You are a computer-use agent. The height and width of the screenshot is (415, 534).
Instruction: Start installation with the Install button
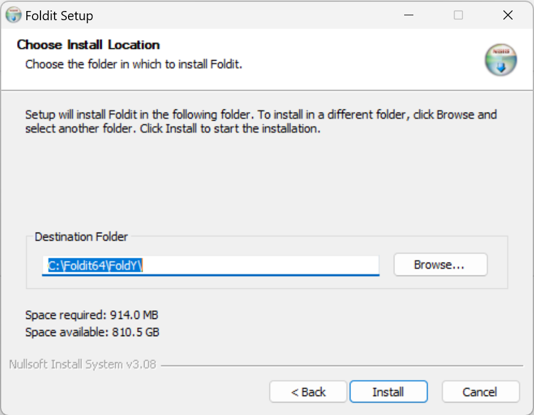click(388, 392)
